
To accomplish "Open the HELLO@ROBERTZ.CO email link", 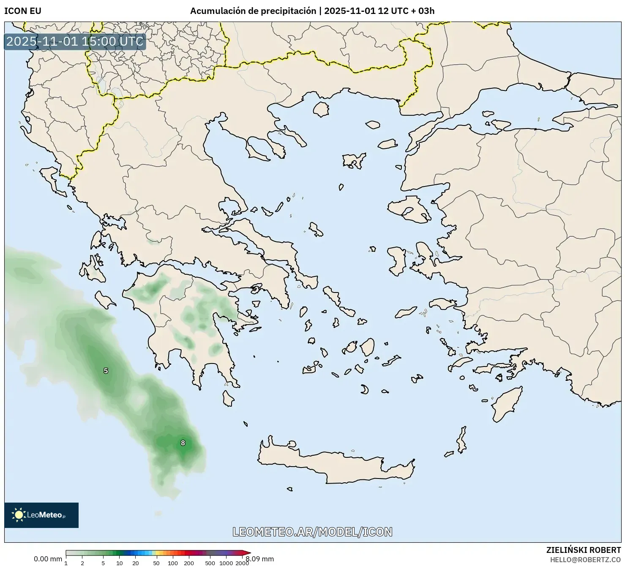I will [x=587, y=559].
